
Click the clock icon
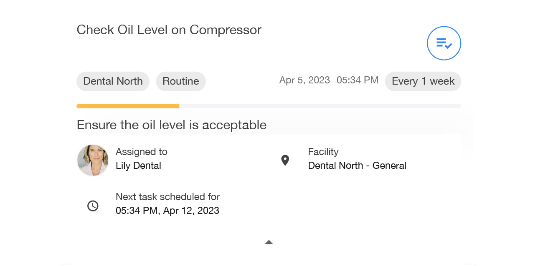coord(93,206)
